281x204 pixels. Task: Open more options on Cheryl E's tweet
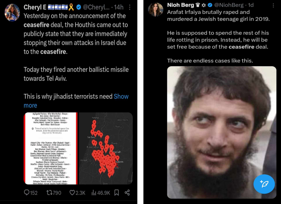130,7
